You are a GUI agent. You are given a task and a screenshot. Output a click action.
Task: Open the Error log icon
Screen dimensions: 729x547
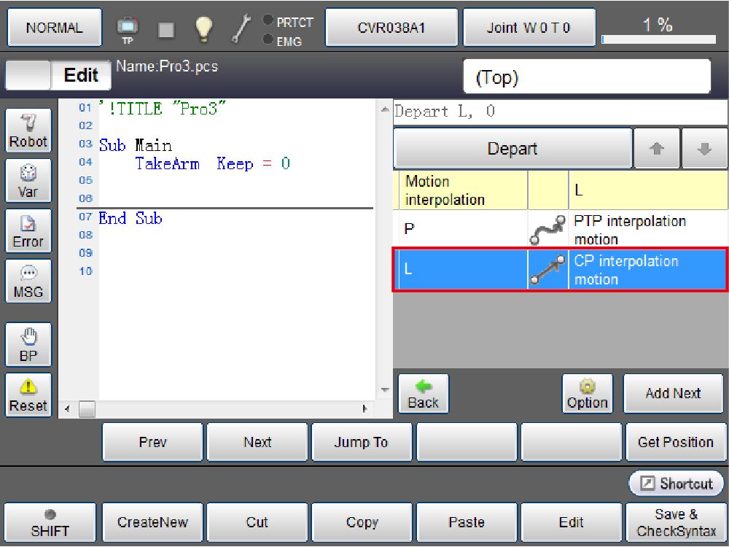tap(28, 231)
